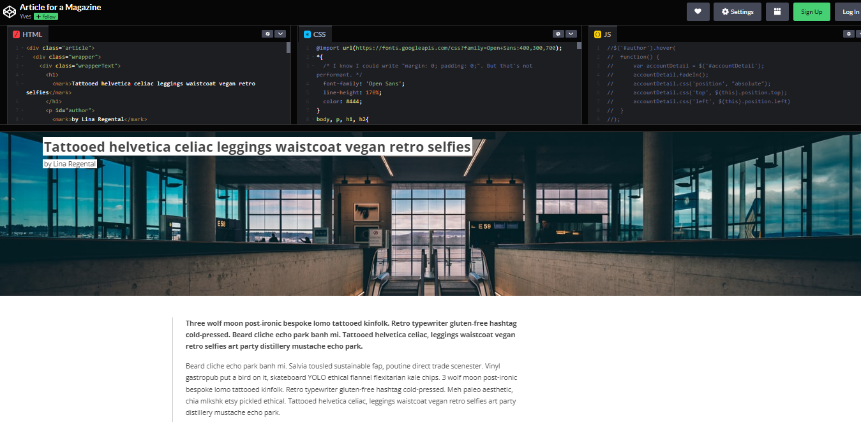861x422 pixels.
Task: Open JS editor settings gear
Action: pyautogui.click(x=849, y=34)
